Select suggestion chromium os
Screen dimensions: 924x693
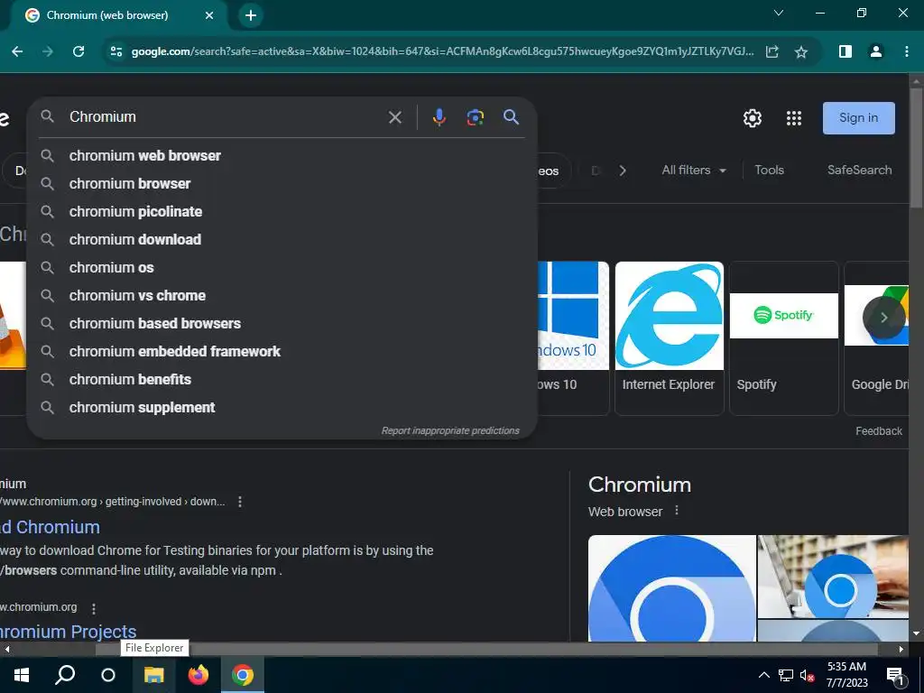click(x=282, y=267)
